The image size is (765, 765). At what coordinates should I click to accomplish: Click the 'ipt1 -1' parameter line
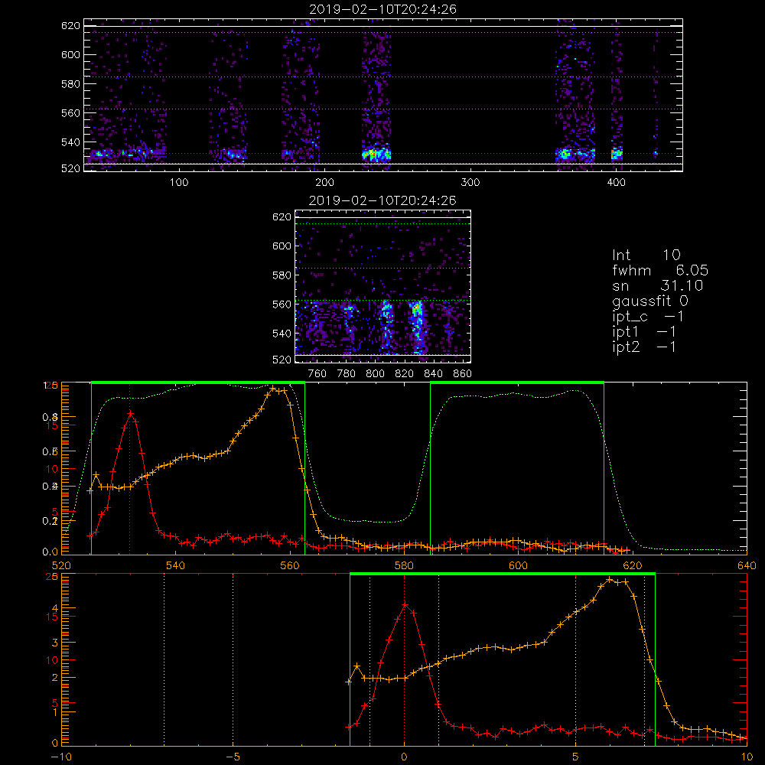point(644,332)
